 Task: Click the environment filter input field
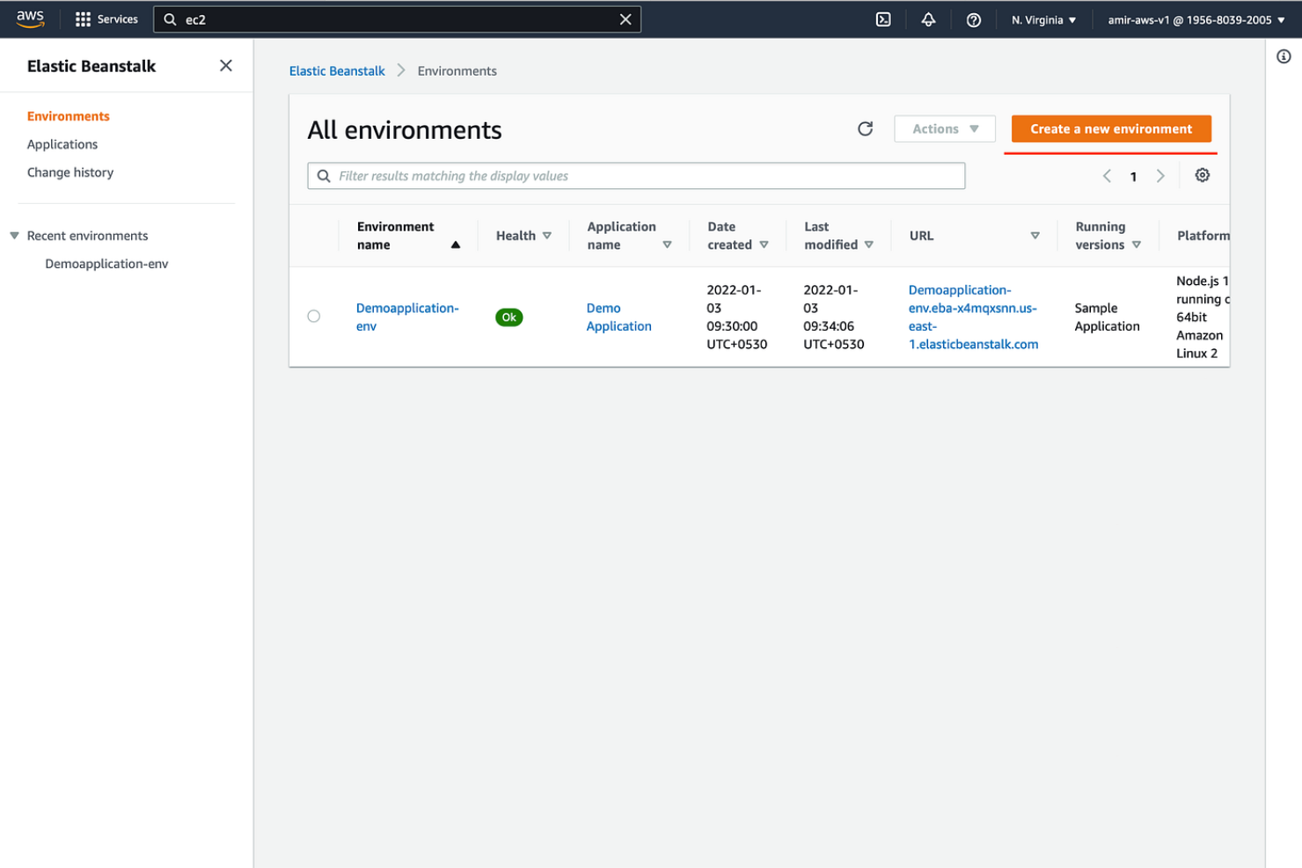coord(635,175)
